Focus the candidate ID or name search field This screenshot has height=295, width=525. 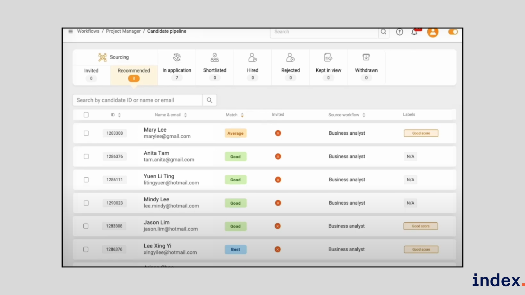click(x=138, y=100)
